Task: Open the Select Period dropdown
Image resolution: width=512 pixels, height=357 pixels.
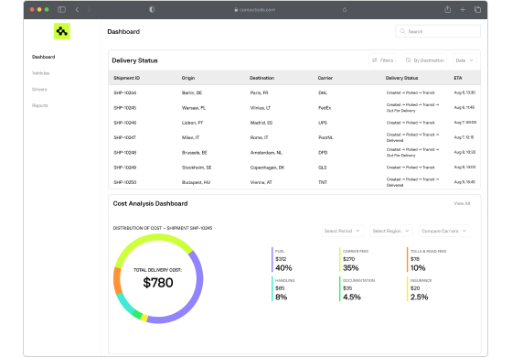Action: click(342, 231)
